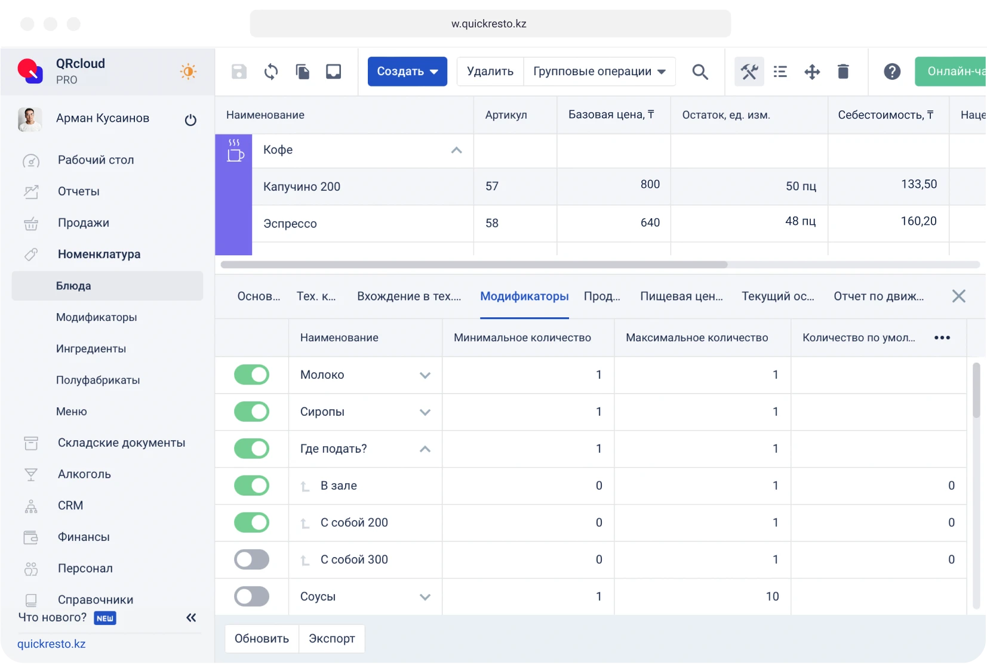The image size is (987, 665).
Task: Collapse the Кофе group row
Action: [456, 150]
